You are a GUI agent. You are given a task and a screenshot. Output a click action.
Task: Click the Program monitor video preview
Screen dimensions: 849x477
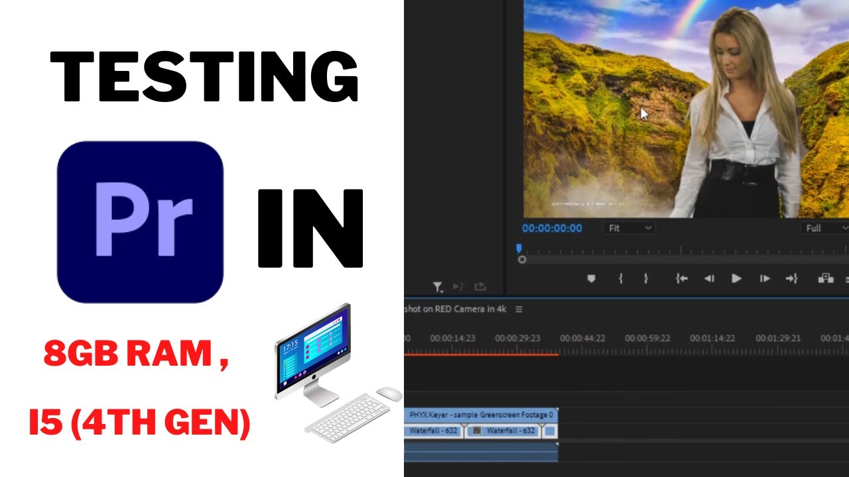(686, 109)
